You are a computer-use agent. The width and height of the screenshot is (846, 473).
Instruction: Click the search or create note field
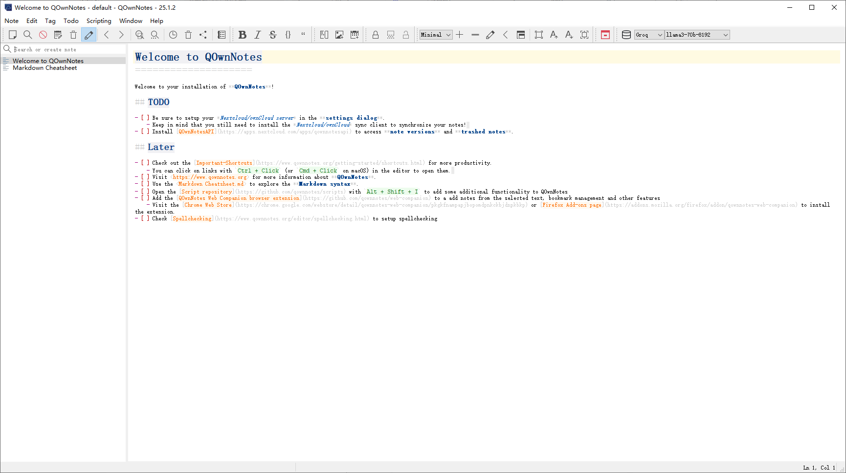pyautogui.click(x=68, y=49)
